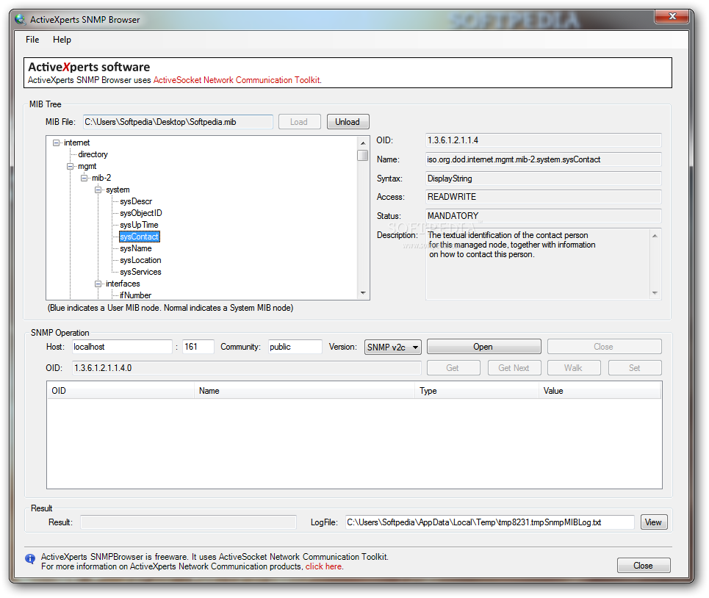
Task: Click the Set button
Action: point(635,368)
